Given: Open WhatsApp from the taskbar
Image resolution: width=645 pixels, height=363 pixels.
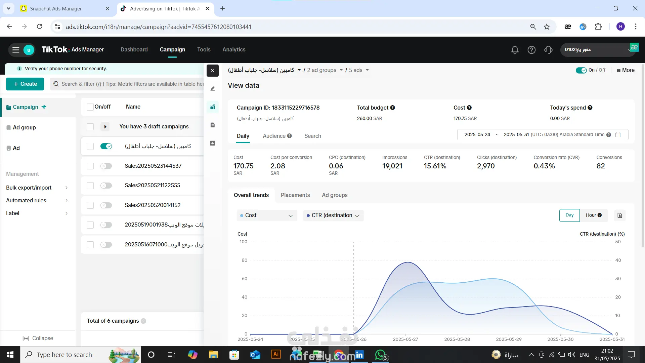Looking at the screenshot, I should tap(381, 355).
